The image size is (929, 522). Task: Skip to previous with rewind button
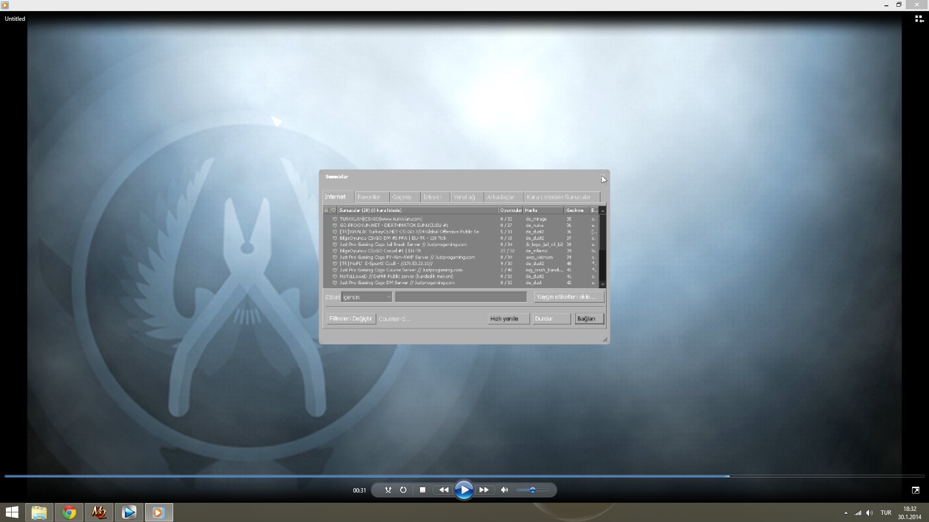443,490
